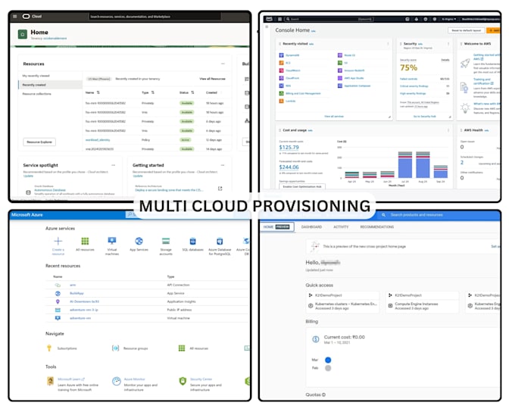Click Google Cloud search magnifier icon
The width and height of the screenshot is (515, 412).
pos(383,215)
